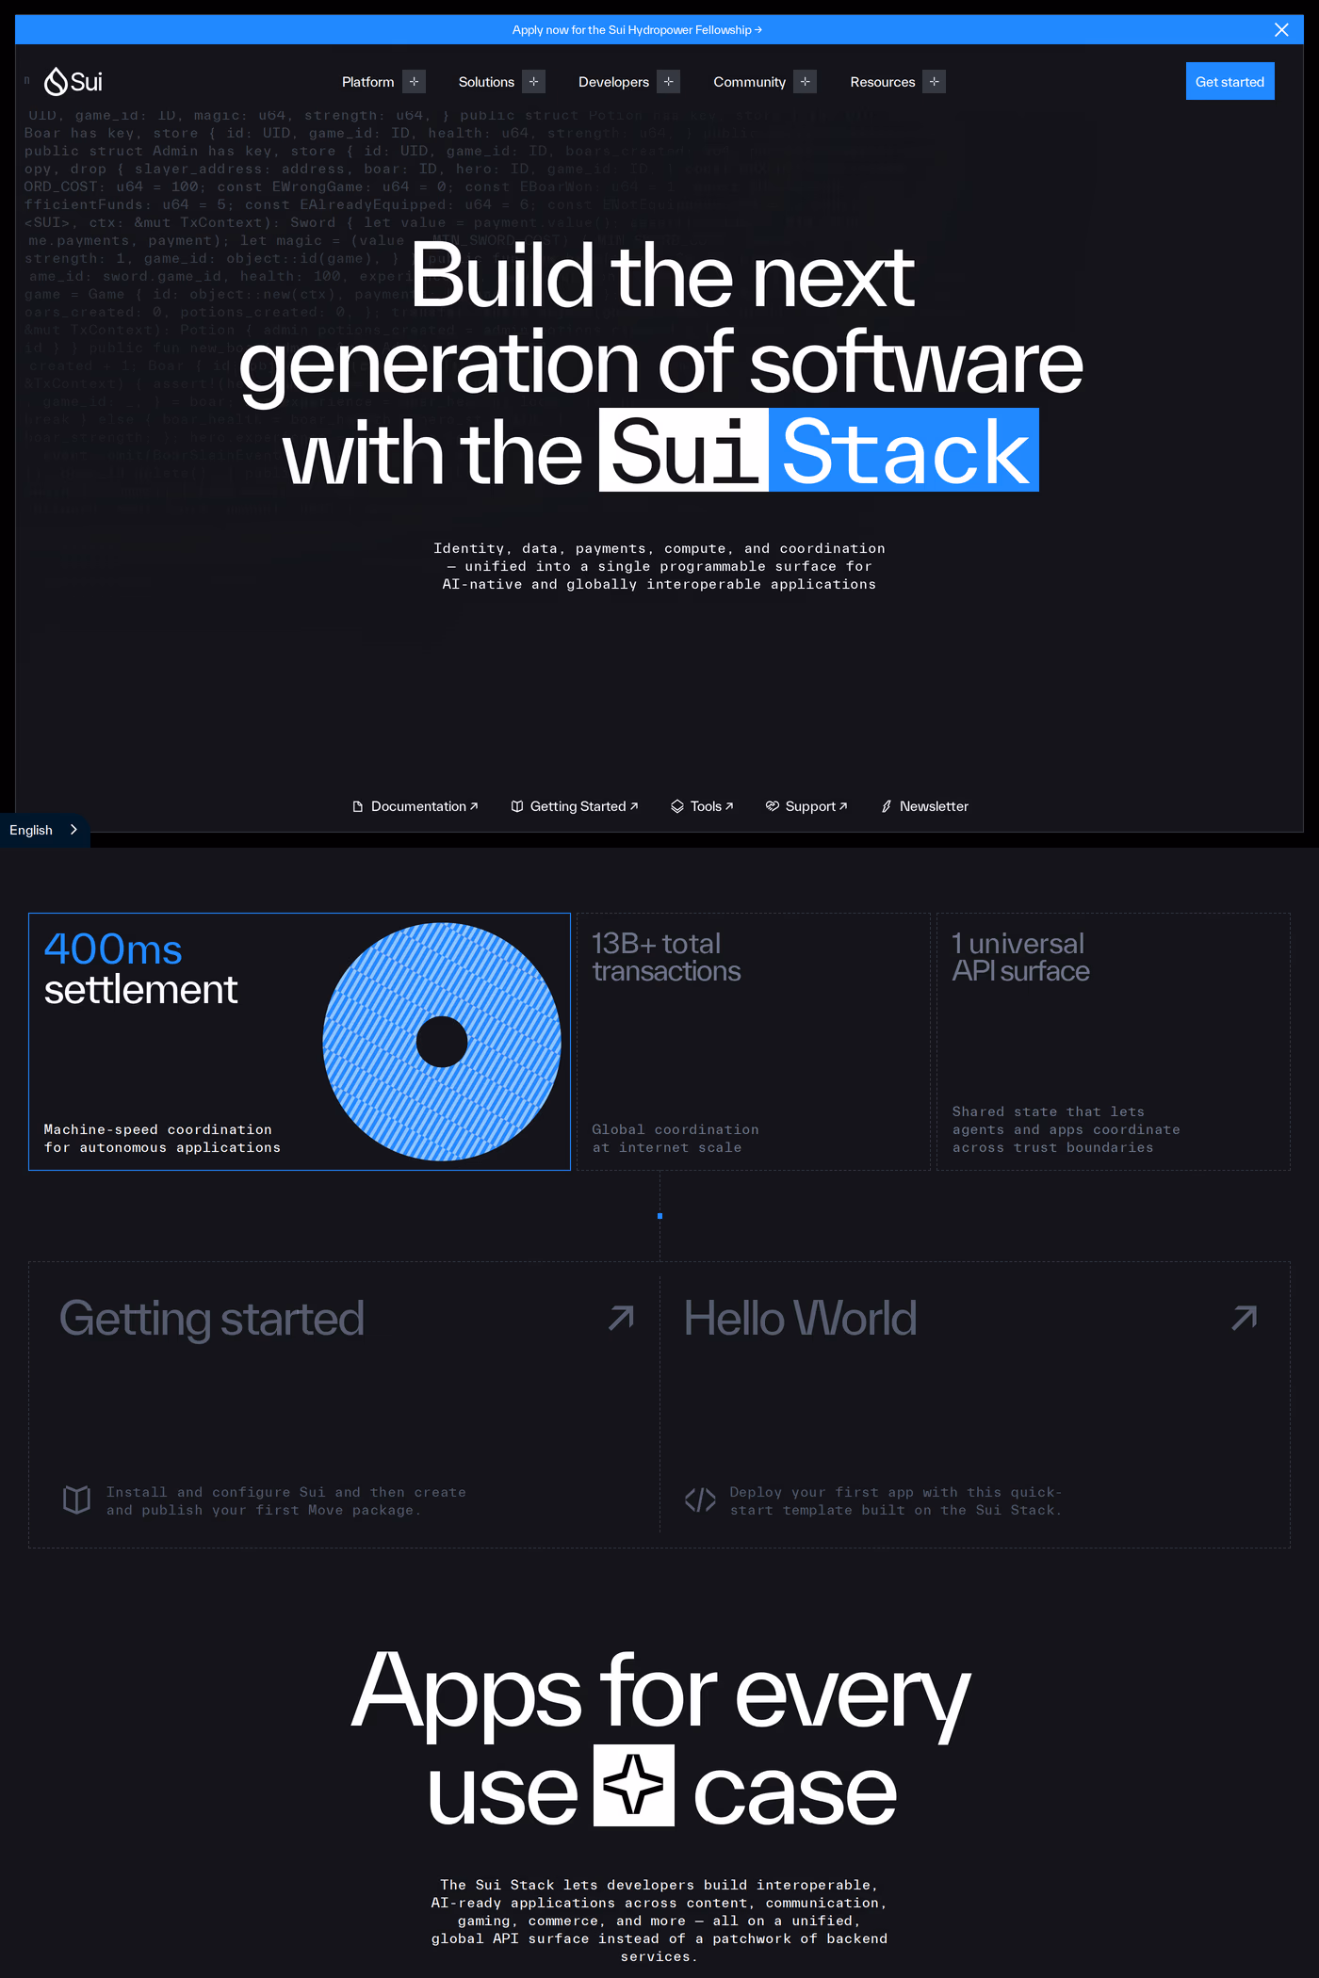Image resolution: width=1319 pixels, height=1978 pixels.
Task: Open the Newsletter link
Action: (924, 806)
